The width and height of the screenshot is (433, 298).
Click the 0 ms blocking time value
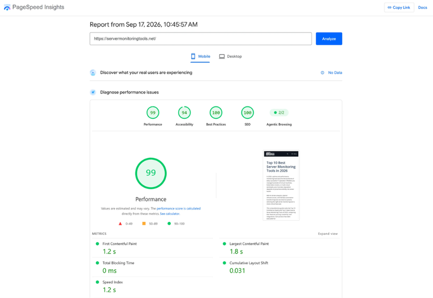(109, 271)
